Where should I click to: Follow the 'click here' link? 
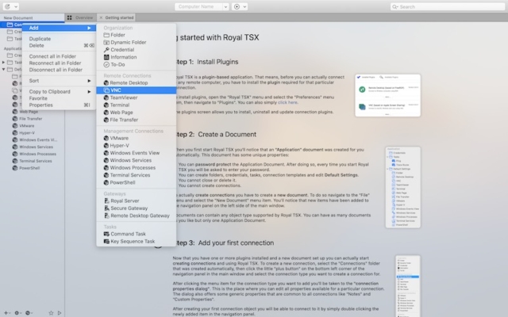click(x=287, y=102)
